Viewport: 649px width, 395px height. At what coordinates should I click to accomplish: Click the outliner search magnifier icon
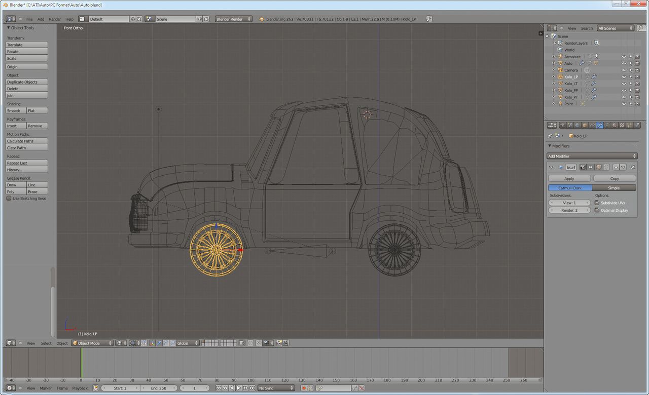point(641,28)
